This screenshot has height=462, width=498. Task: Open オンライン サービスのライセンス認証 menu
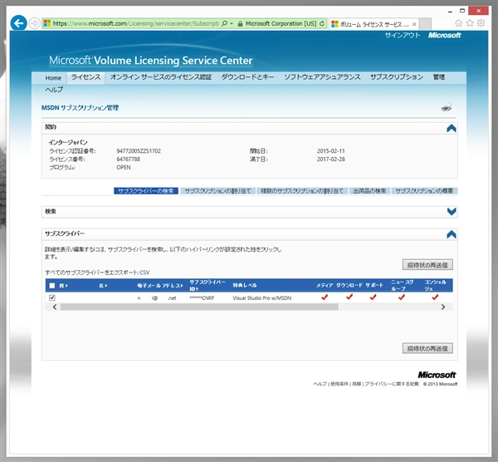[x=161, y=77]
